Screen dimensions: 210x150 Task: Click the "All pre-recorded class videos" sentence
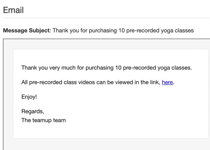click(x=98, y=82)
